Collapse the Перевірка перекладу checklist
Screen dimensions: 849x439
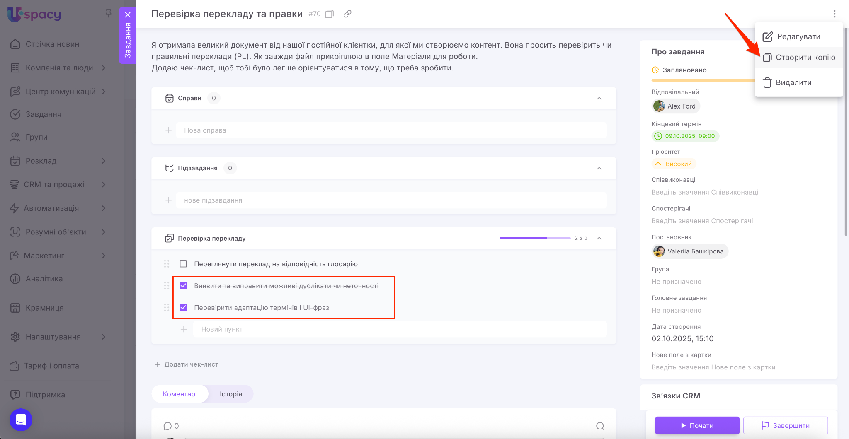(x=599, y=238)
